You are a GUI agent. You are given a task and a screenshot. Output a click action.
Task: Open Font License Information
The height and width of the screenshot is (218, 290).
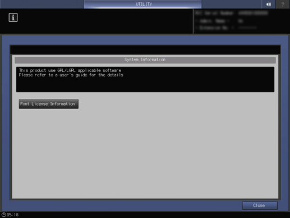(49, 104)
